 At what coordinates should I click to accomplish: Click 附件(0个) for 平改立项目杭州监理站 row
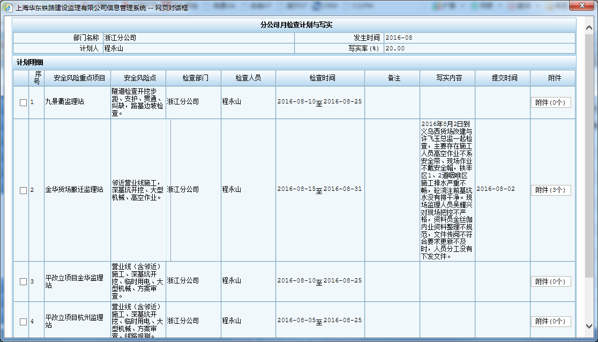click(x=550, y=322)
